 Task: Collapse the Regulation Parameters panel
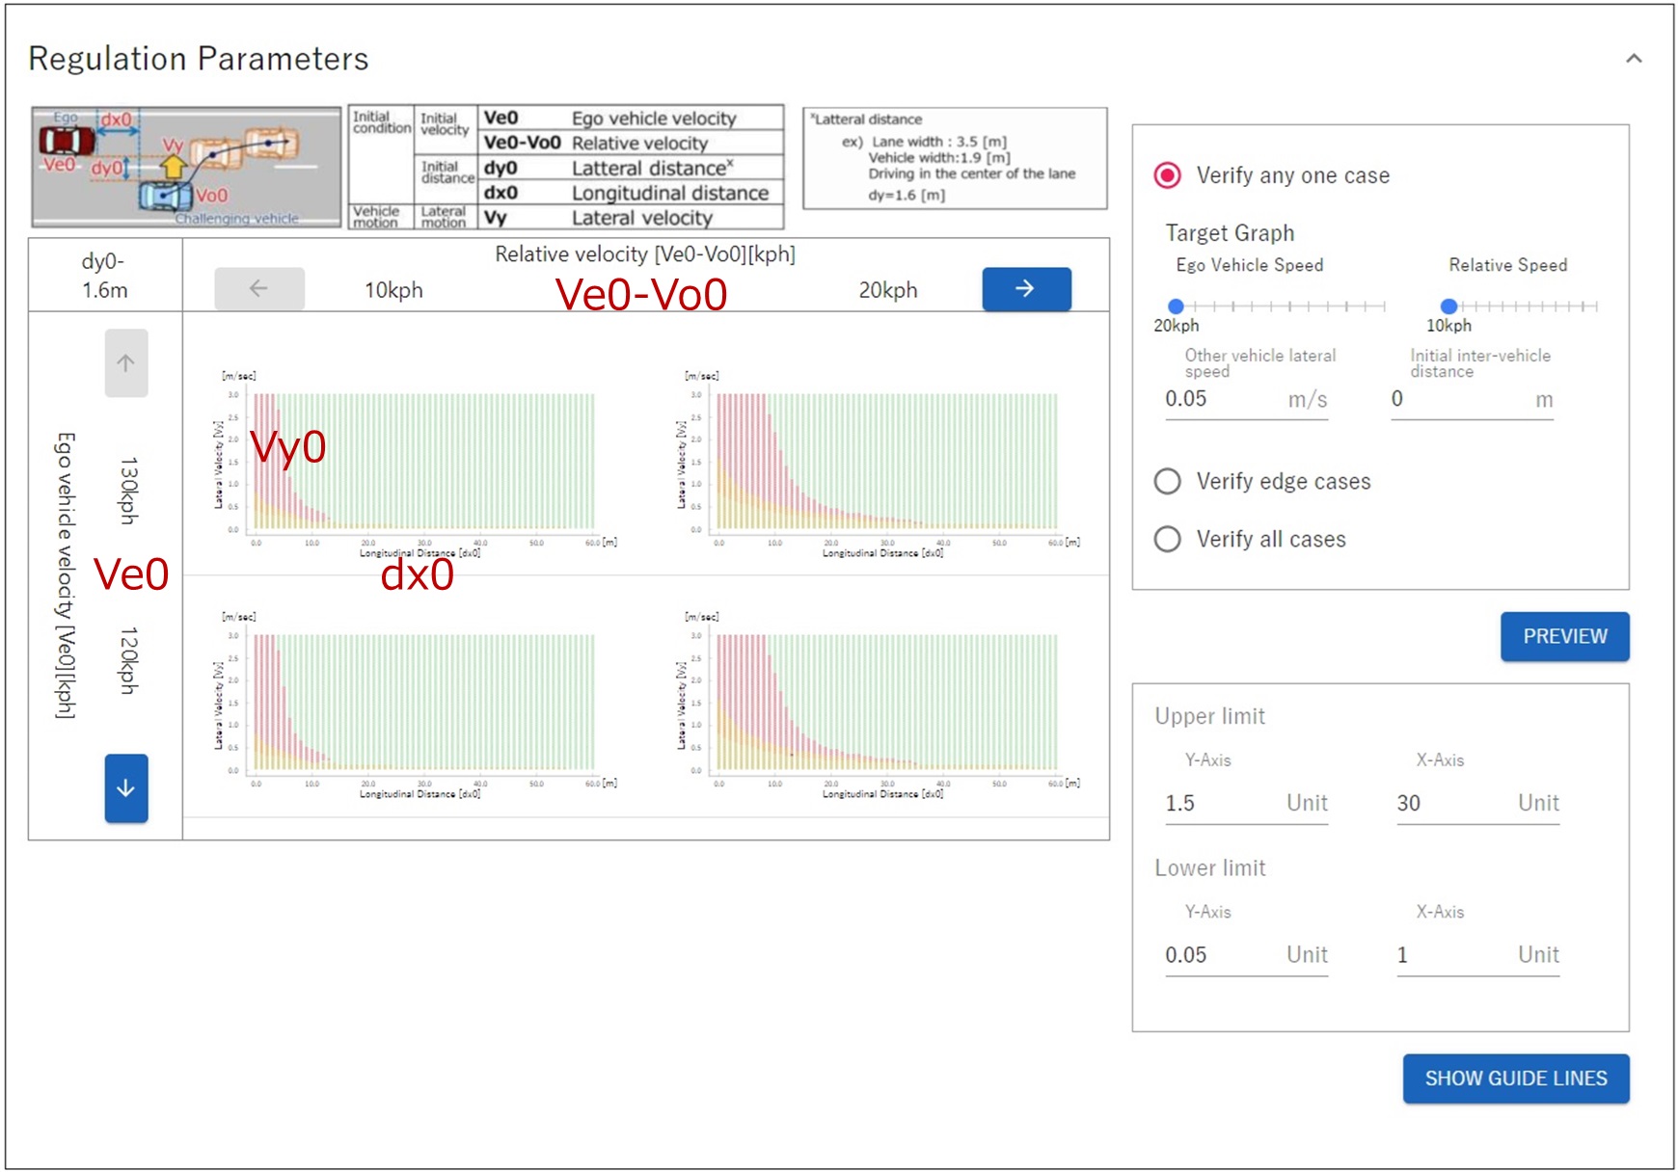point(1633,59)
